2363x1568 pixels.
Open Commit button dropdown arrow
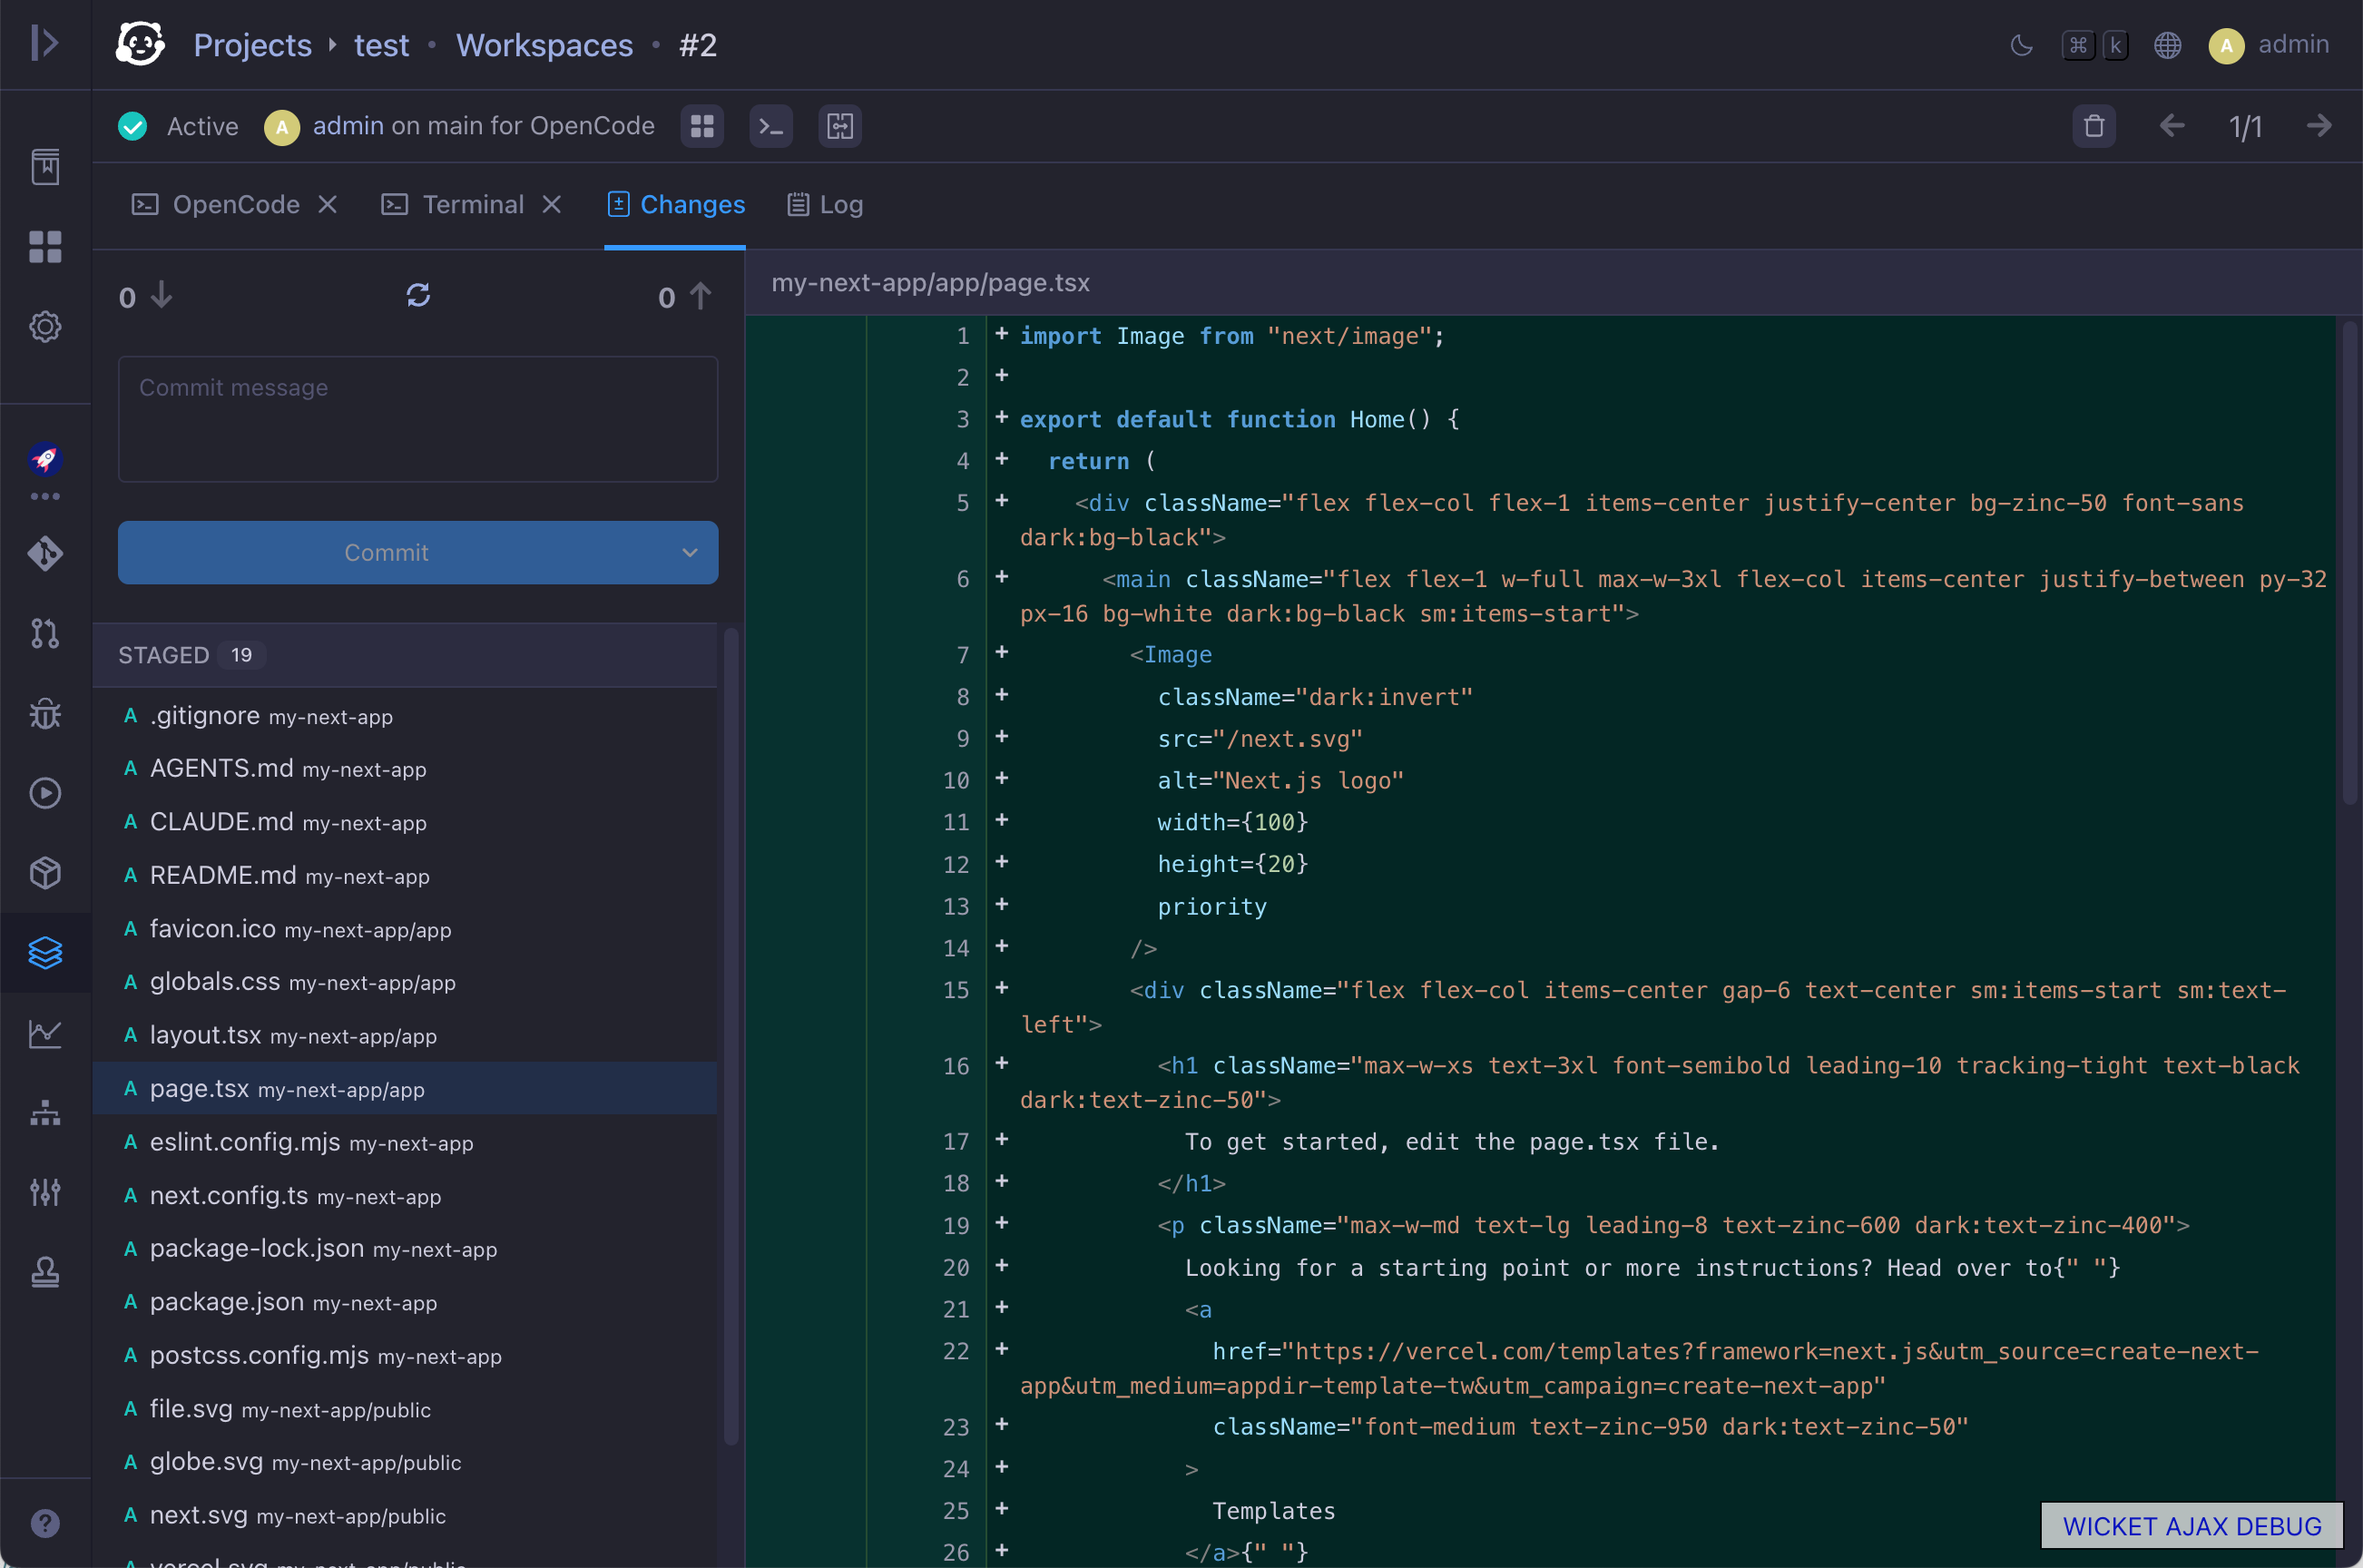[x=689, y=552]
